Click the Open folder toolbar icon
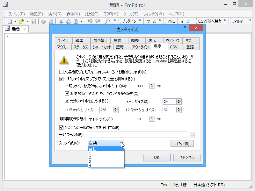 coord(22,21)
